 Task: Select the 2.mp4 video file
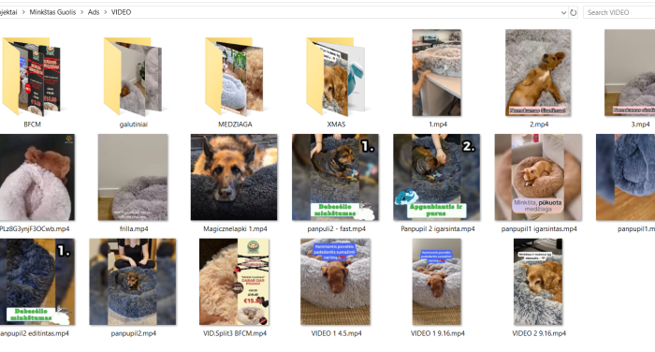538,73
